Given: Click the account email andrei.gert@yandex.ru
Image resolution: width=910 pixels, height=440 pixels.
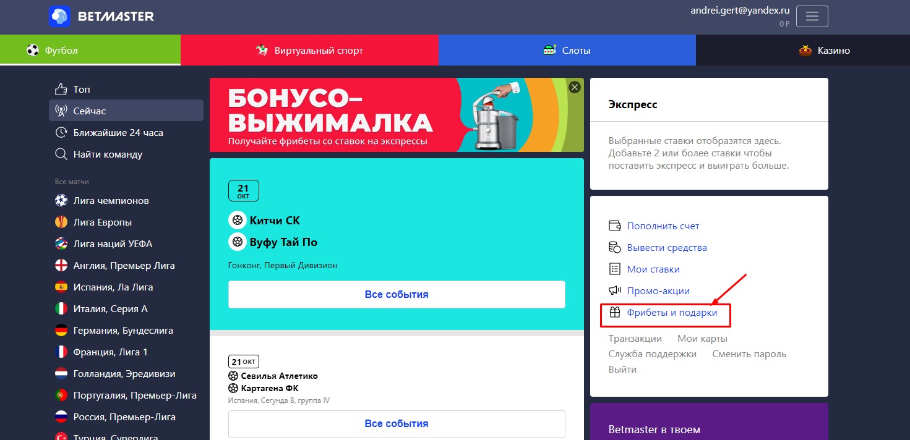Looking at the screenshot, I should click(x=740, y=11).
